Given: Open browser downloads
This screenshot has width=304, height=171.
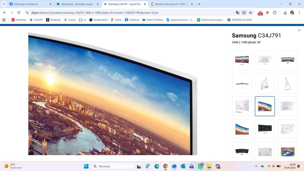Looking at the screenshot, I should pyautogui.click(x=285, y=12).
